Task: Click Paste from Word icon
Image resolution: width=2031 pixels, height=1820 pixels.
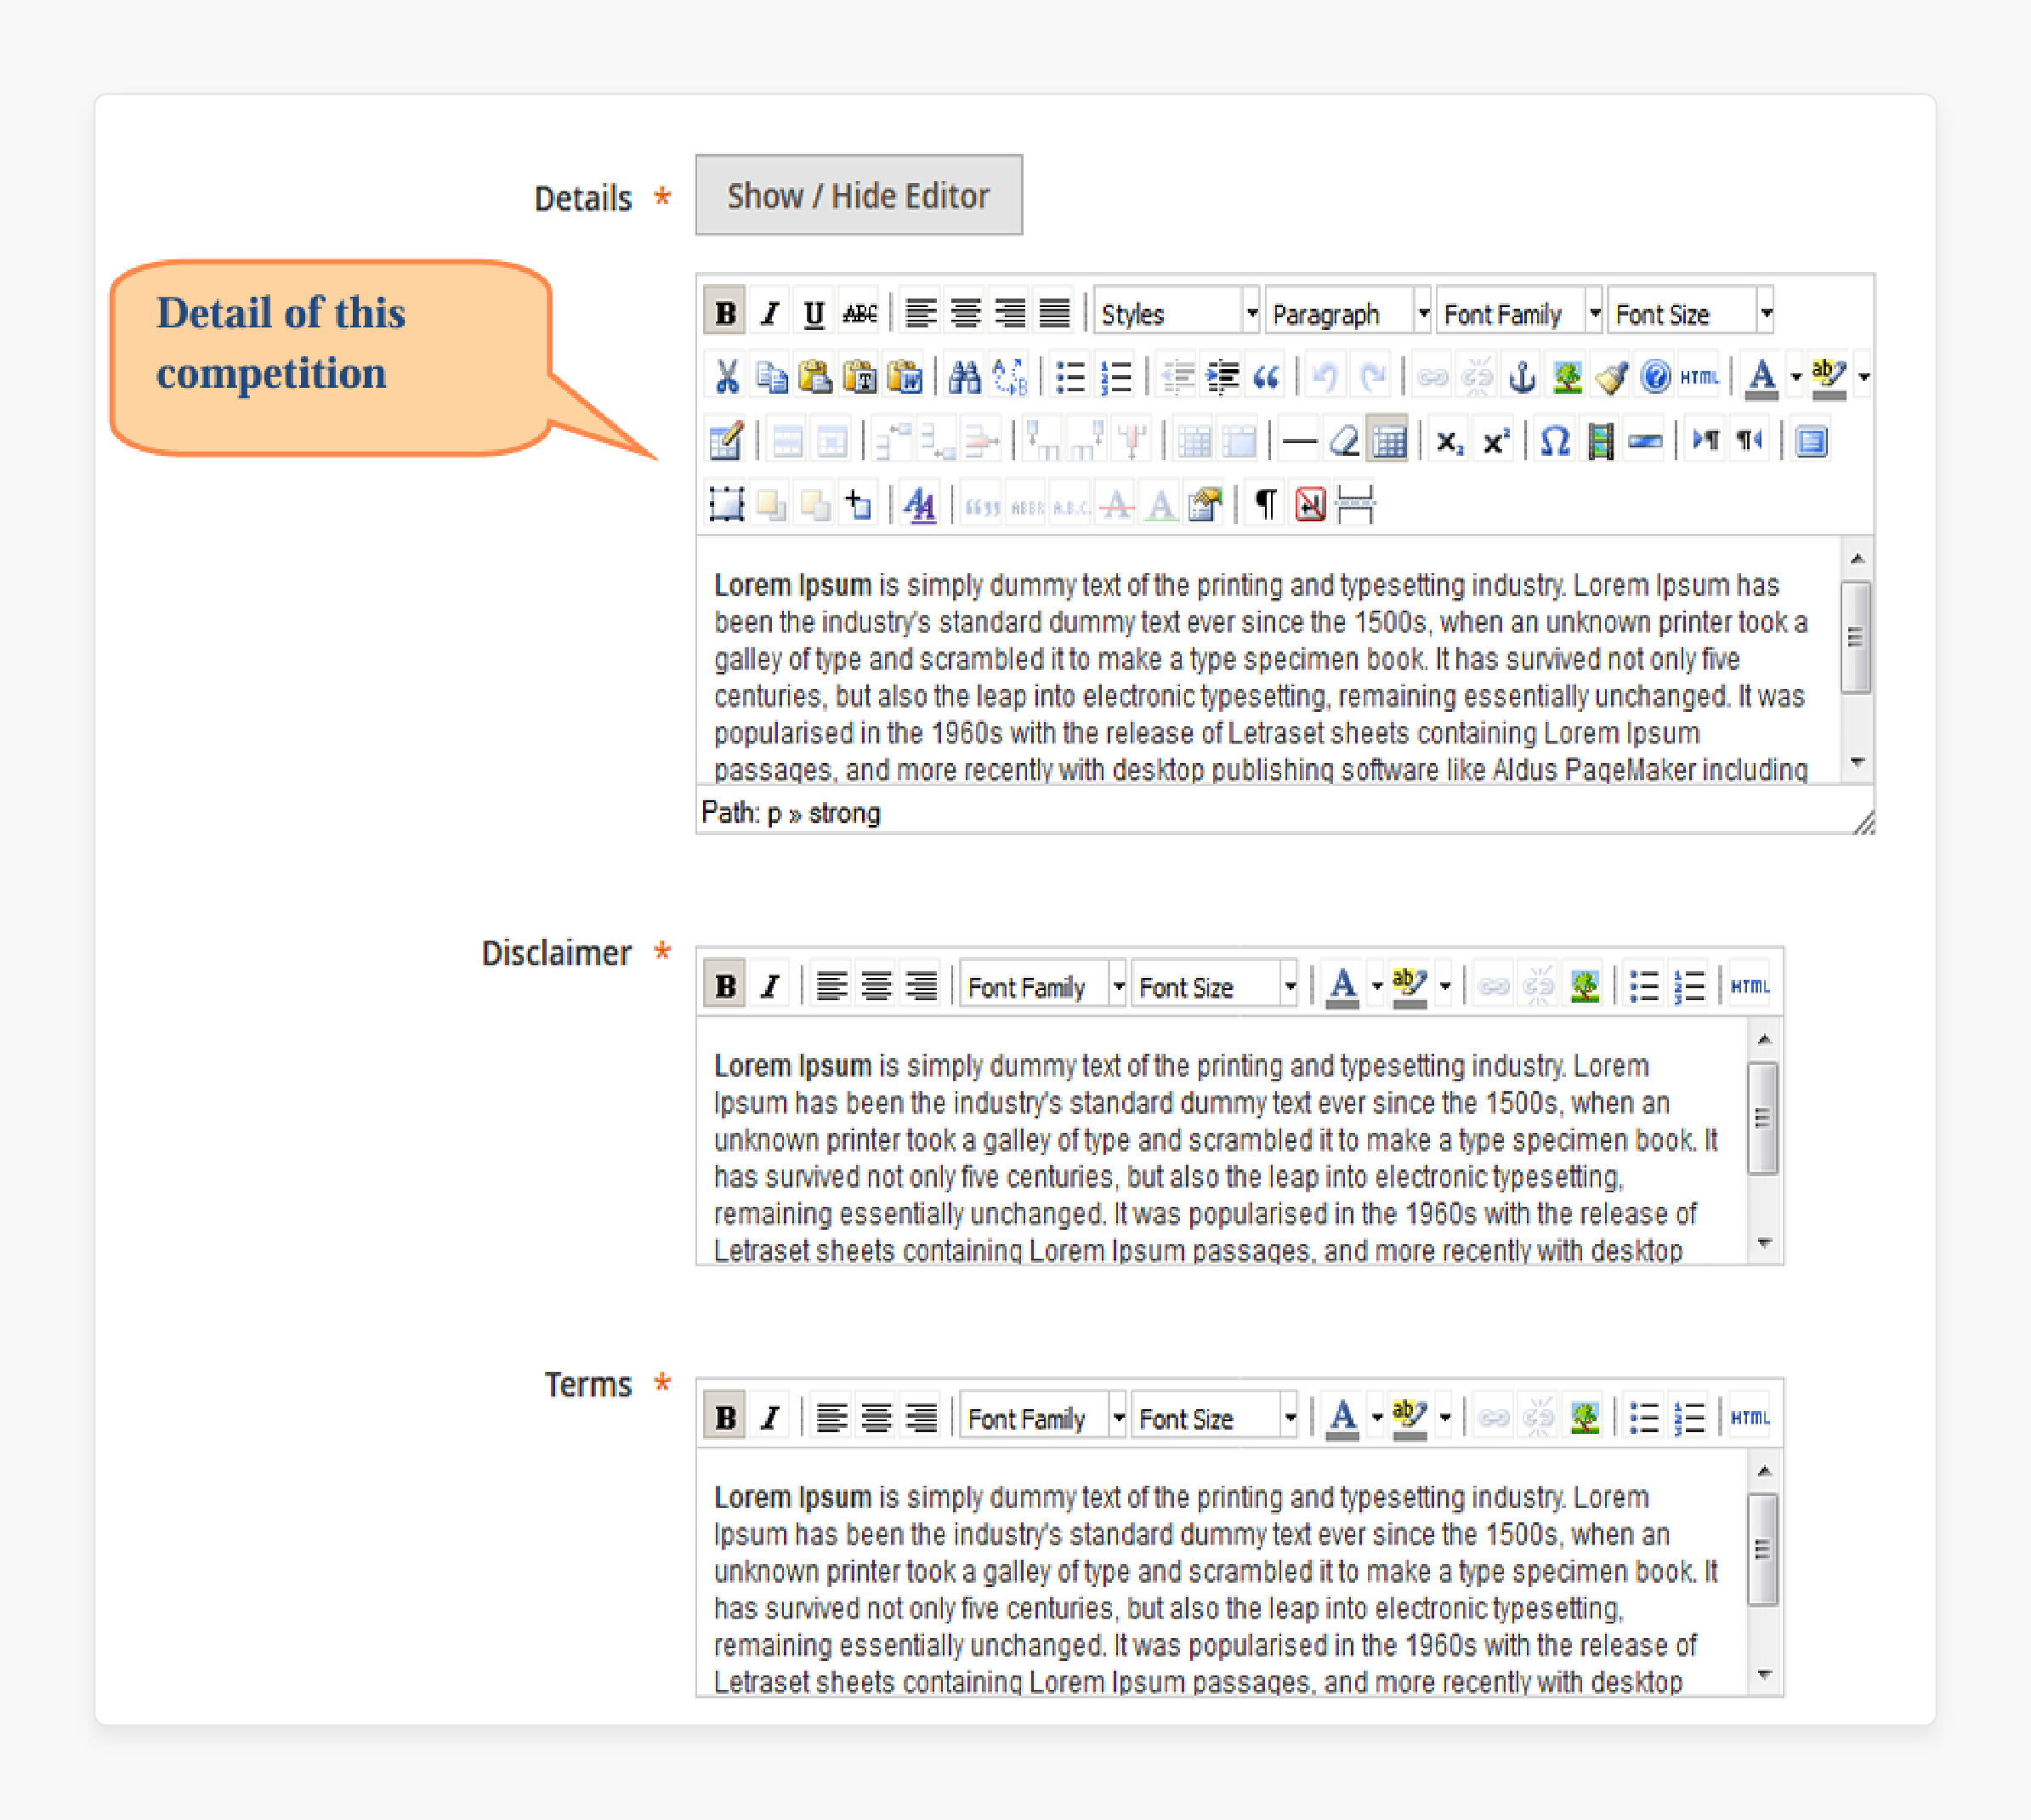Action: click(x=905, y=377)
